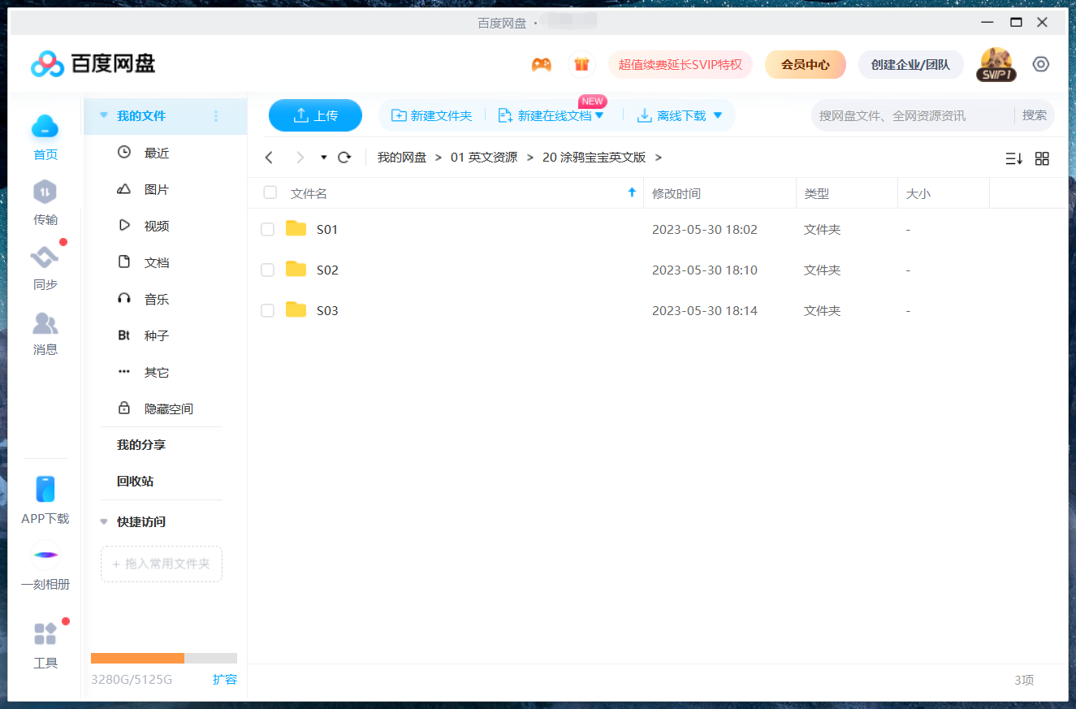Click the storage usage progress bar
The width and height of the screenshot is (1076, 709).
point(162,658)
